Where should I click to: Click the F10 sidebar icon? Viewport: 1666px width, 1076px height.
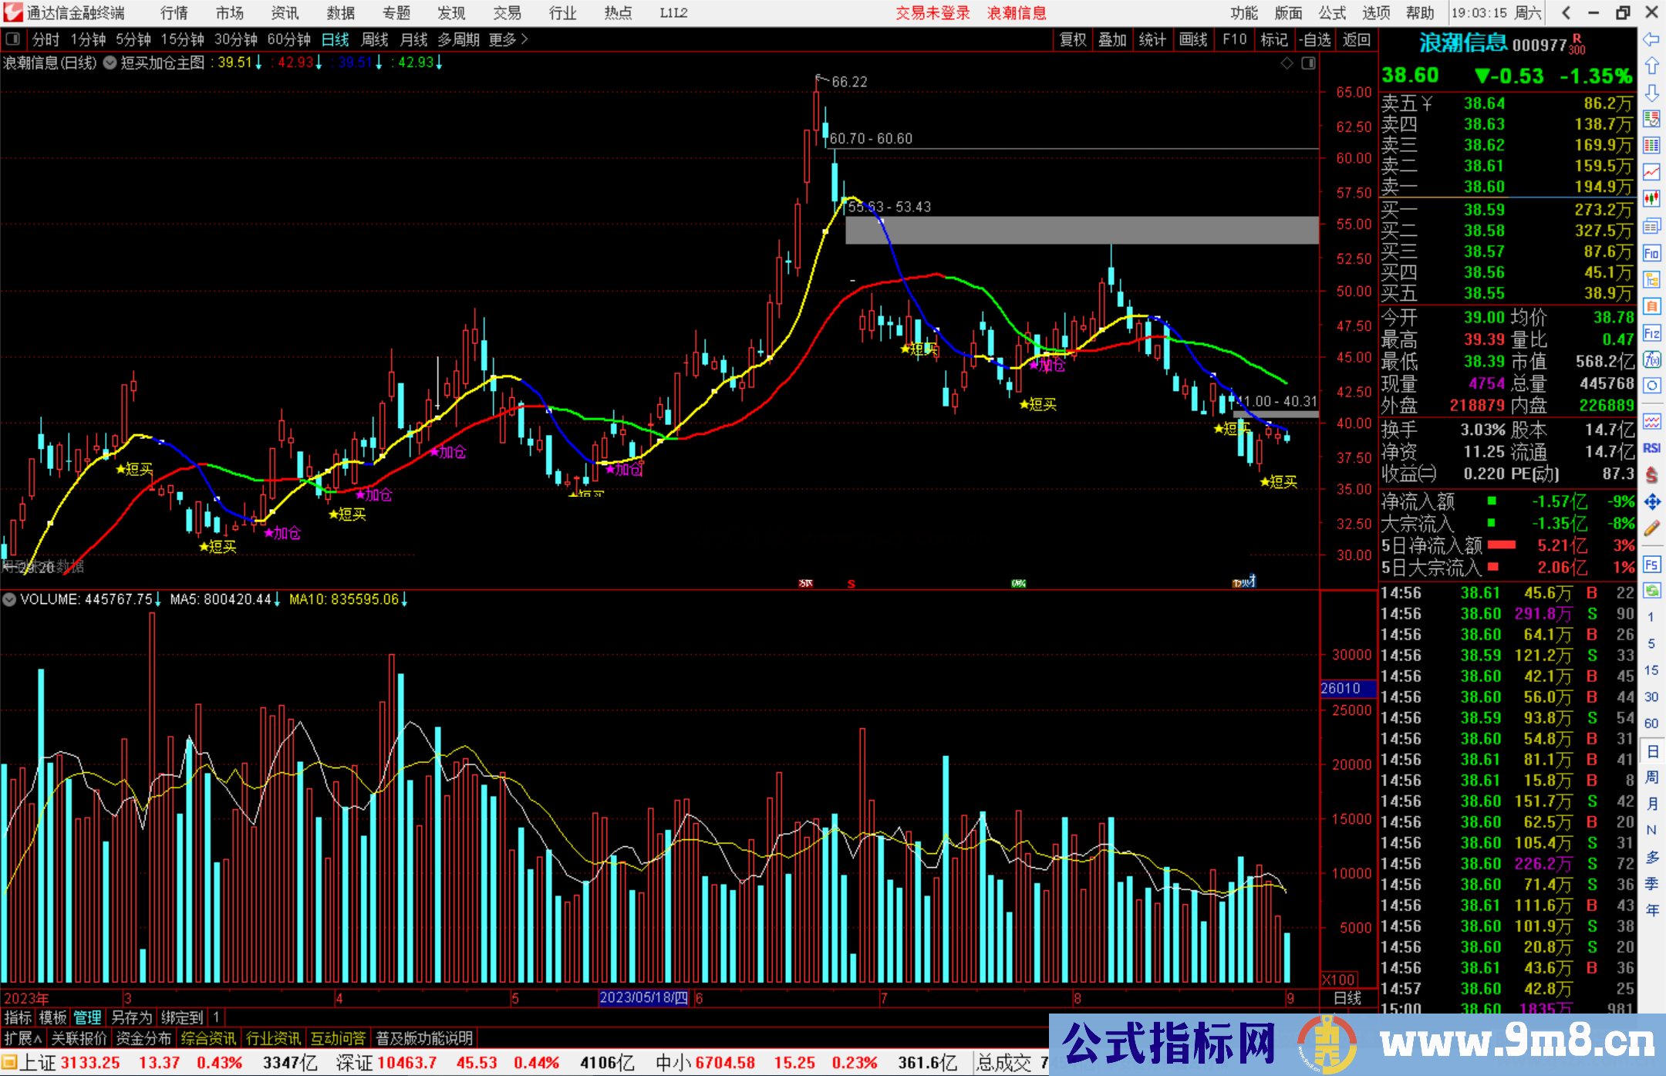pyautogui.click(x=1651, y=253)
